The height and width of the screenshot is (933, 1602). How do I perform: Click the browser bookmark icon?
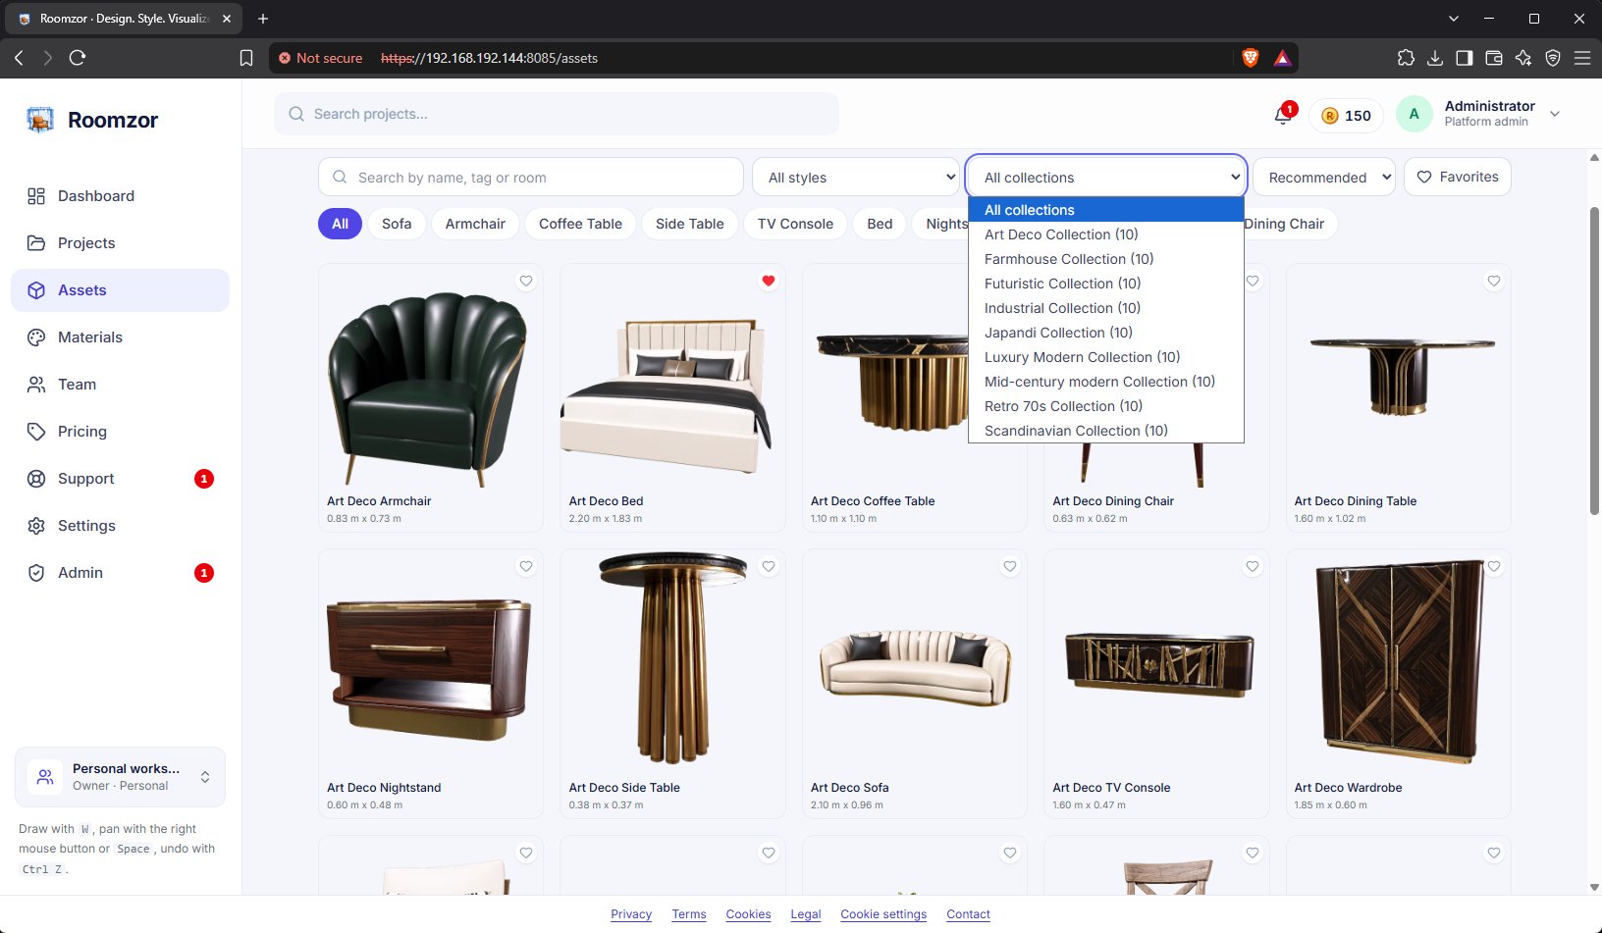pos(246,58)
